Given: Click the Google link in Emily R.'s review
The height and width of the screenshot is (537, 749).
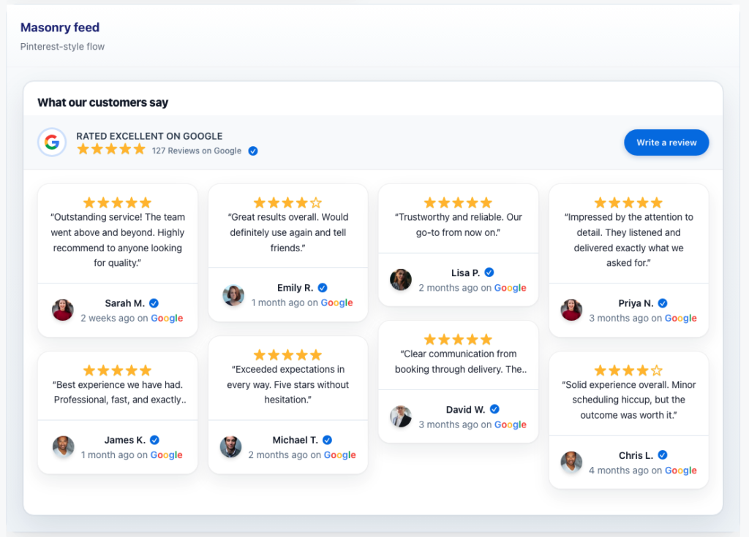Looking at the screenshot, I should [336, 302].
